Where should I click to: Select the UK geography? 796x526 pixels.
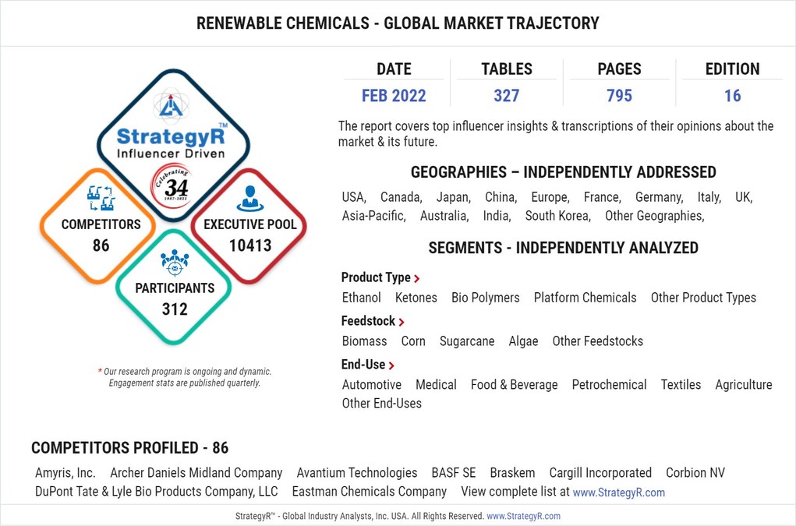[x=744, y=197]
